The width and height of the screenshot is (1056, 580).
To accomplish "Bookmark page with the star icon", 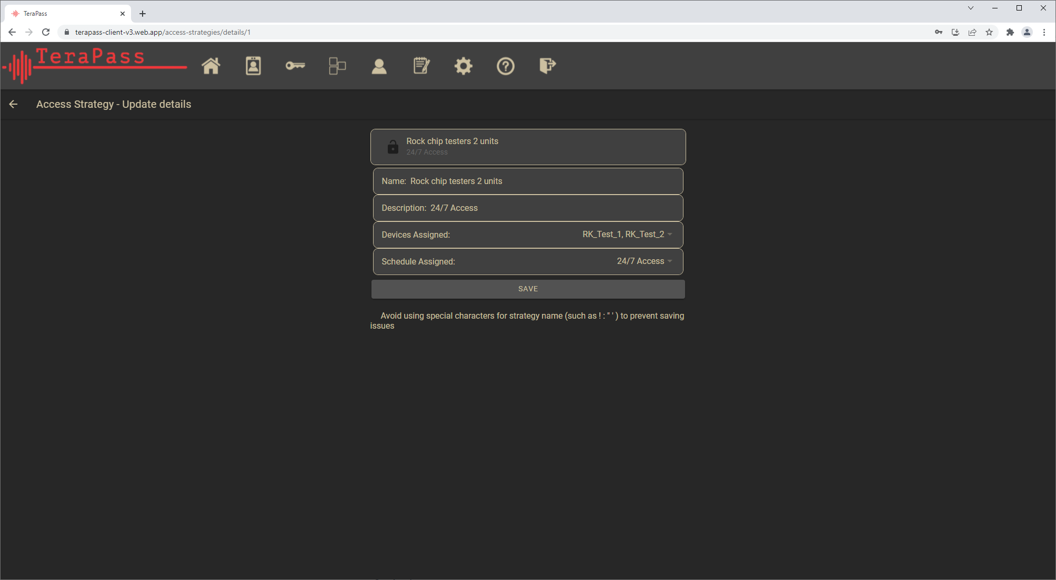I will pyautogui.click(x=989, y=32).
